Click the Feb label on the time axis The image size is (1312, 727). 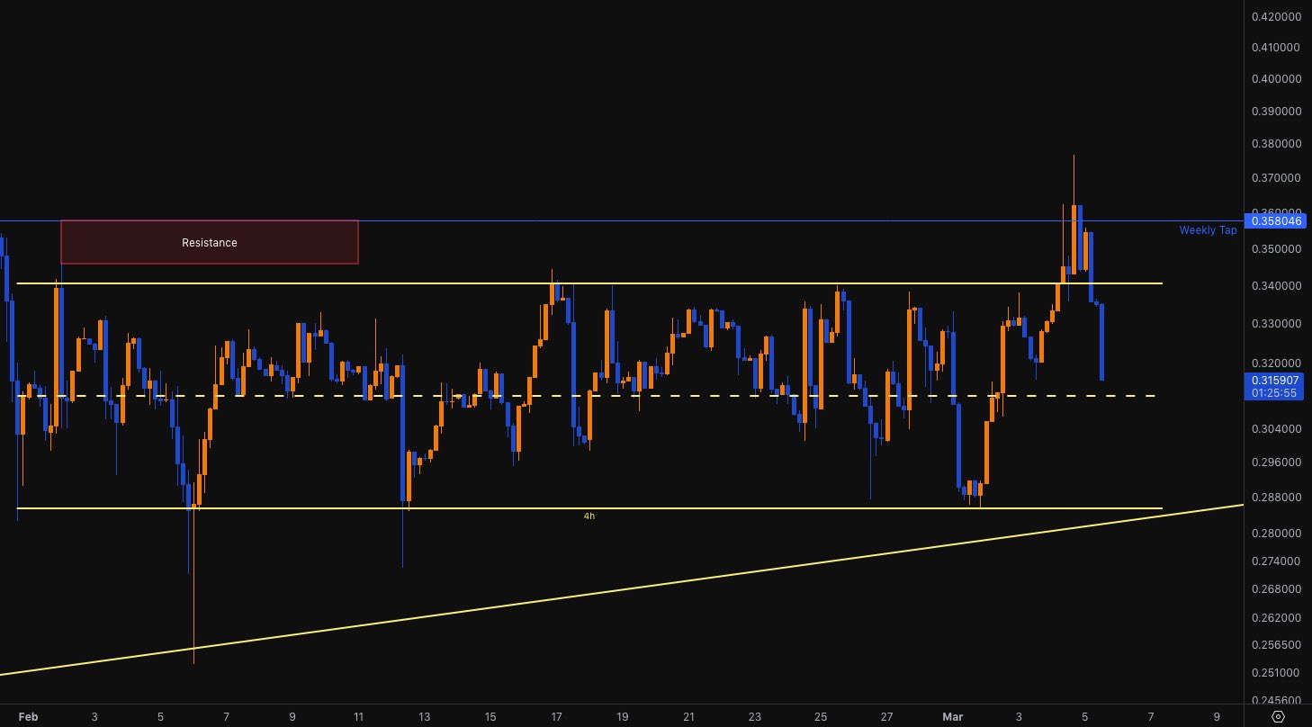[29, 717]
